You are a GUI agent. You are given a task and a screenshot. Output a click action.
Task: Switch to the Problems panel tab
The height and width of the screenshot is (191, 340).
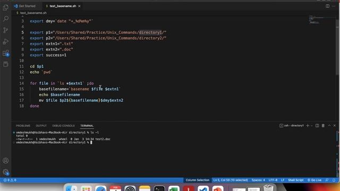click(23, 126)
